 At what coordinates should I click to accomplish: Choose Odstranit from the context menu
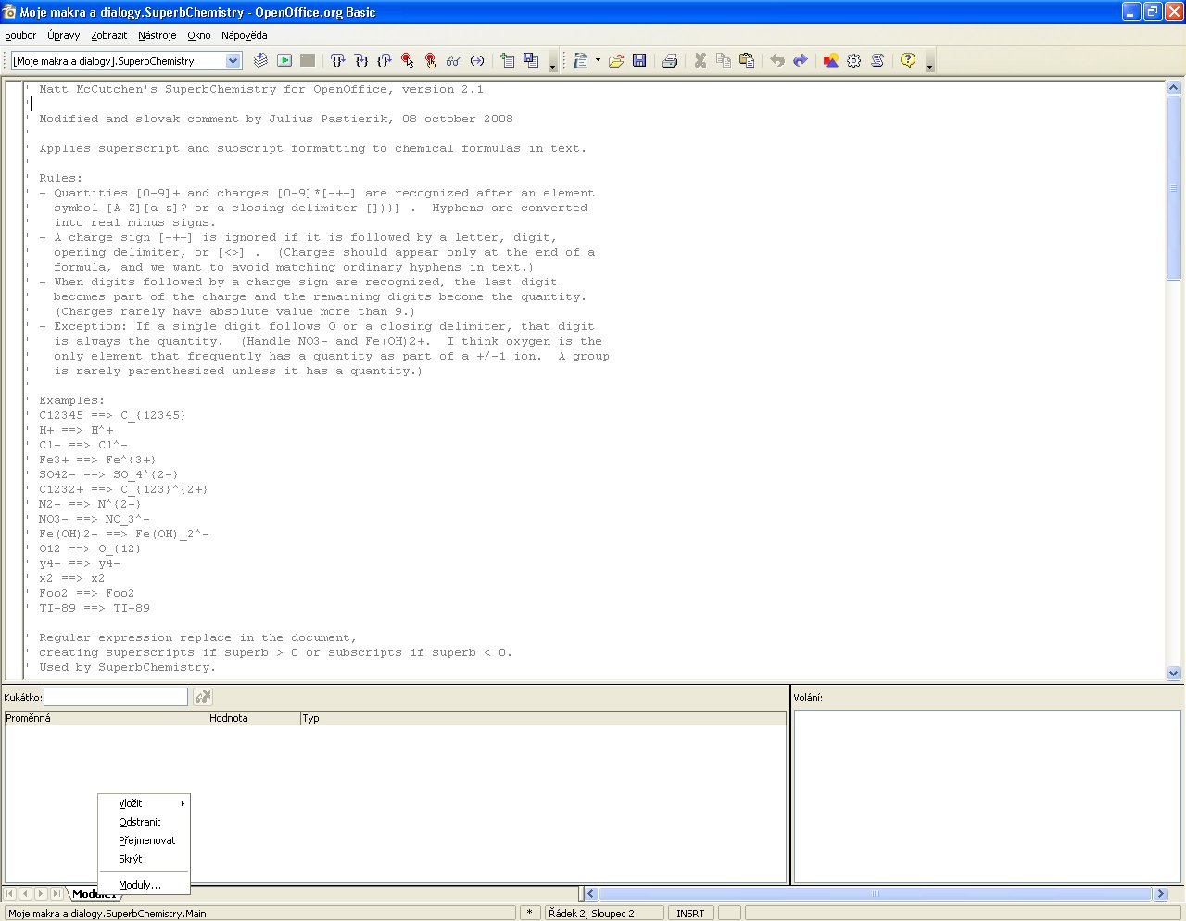coord(144,822)
